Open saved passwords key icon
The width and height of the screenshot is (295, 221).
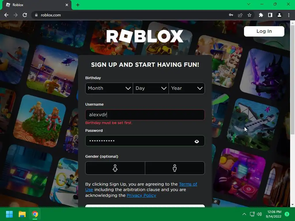coord(231,15)
